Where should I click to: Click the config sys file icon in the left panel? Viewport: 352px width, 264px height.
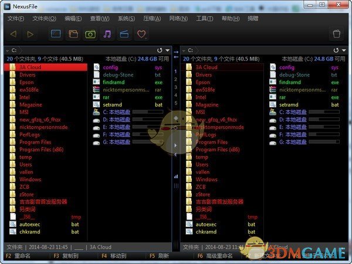coord(96,67)
